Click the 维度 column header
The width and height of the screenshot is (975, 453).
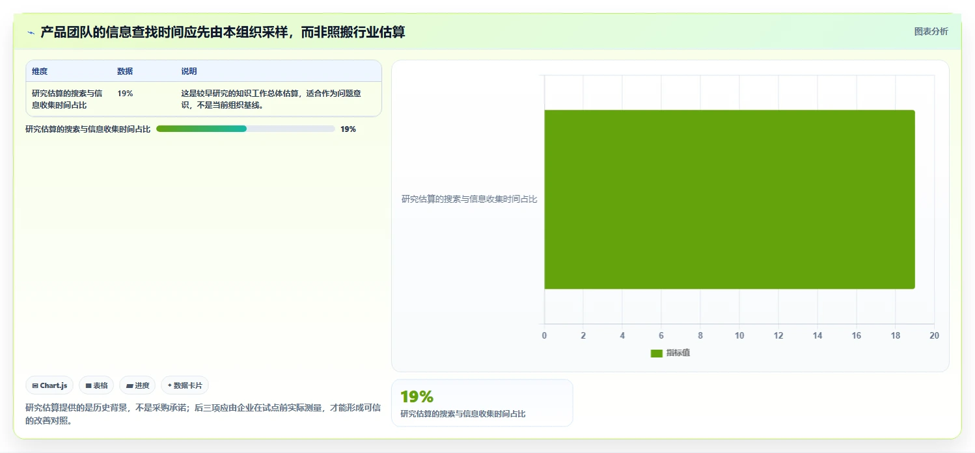click(x=40, y=71)
